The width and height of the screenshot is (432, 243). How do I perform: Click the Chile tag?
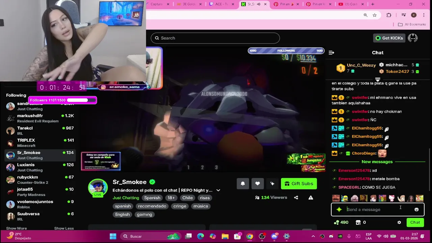187,198
